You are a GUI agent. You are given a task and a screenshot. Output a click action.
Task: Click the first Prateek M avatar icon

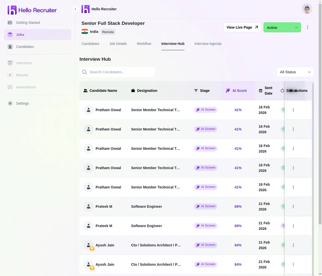[89, 207]
